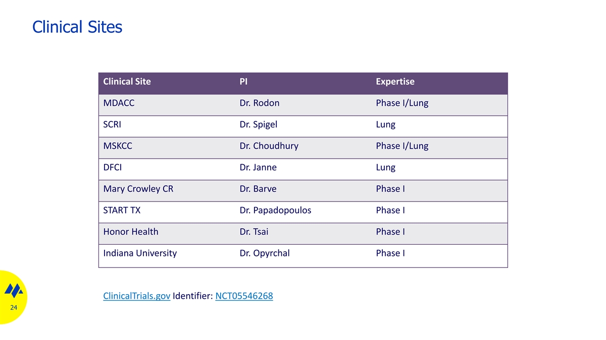Open the ClinicalTrials.gov link
606x340 pixels.
point(136,296)
